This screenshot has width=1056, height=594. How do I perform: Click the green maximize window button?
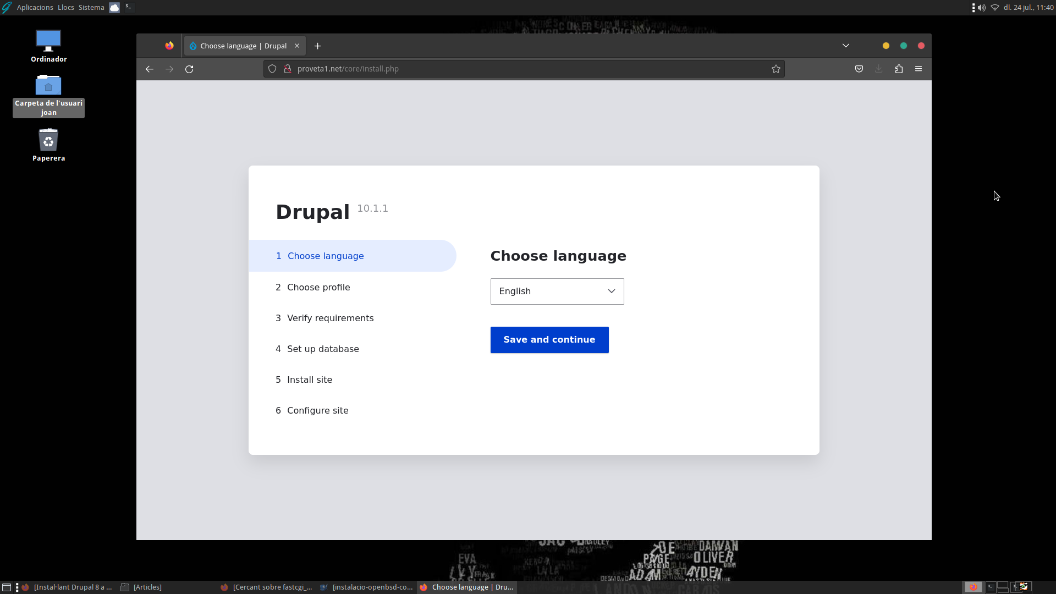pyautogui.click(x=904, y=46)
